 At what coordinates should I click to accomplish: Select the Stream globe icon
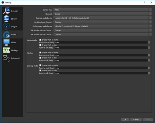coord(6,19)
